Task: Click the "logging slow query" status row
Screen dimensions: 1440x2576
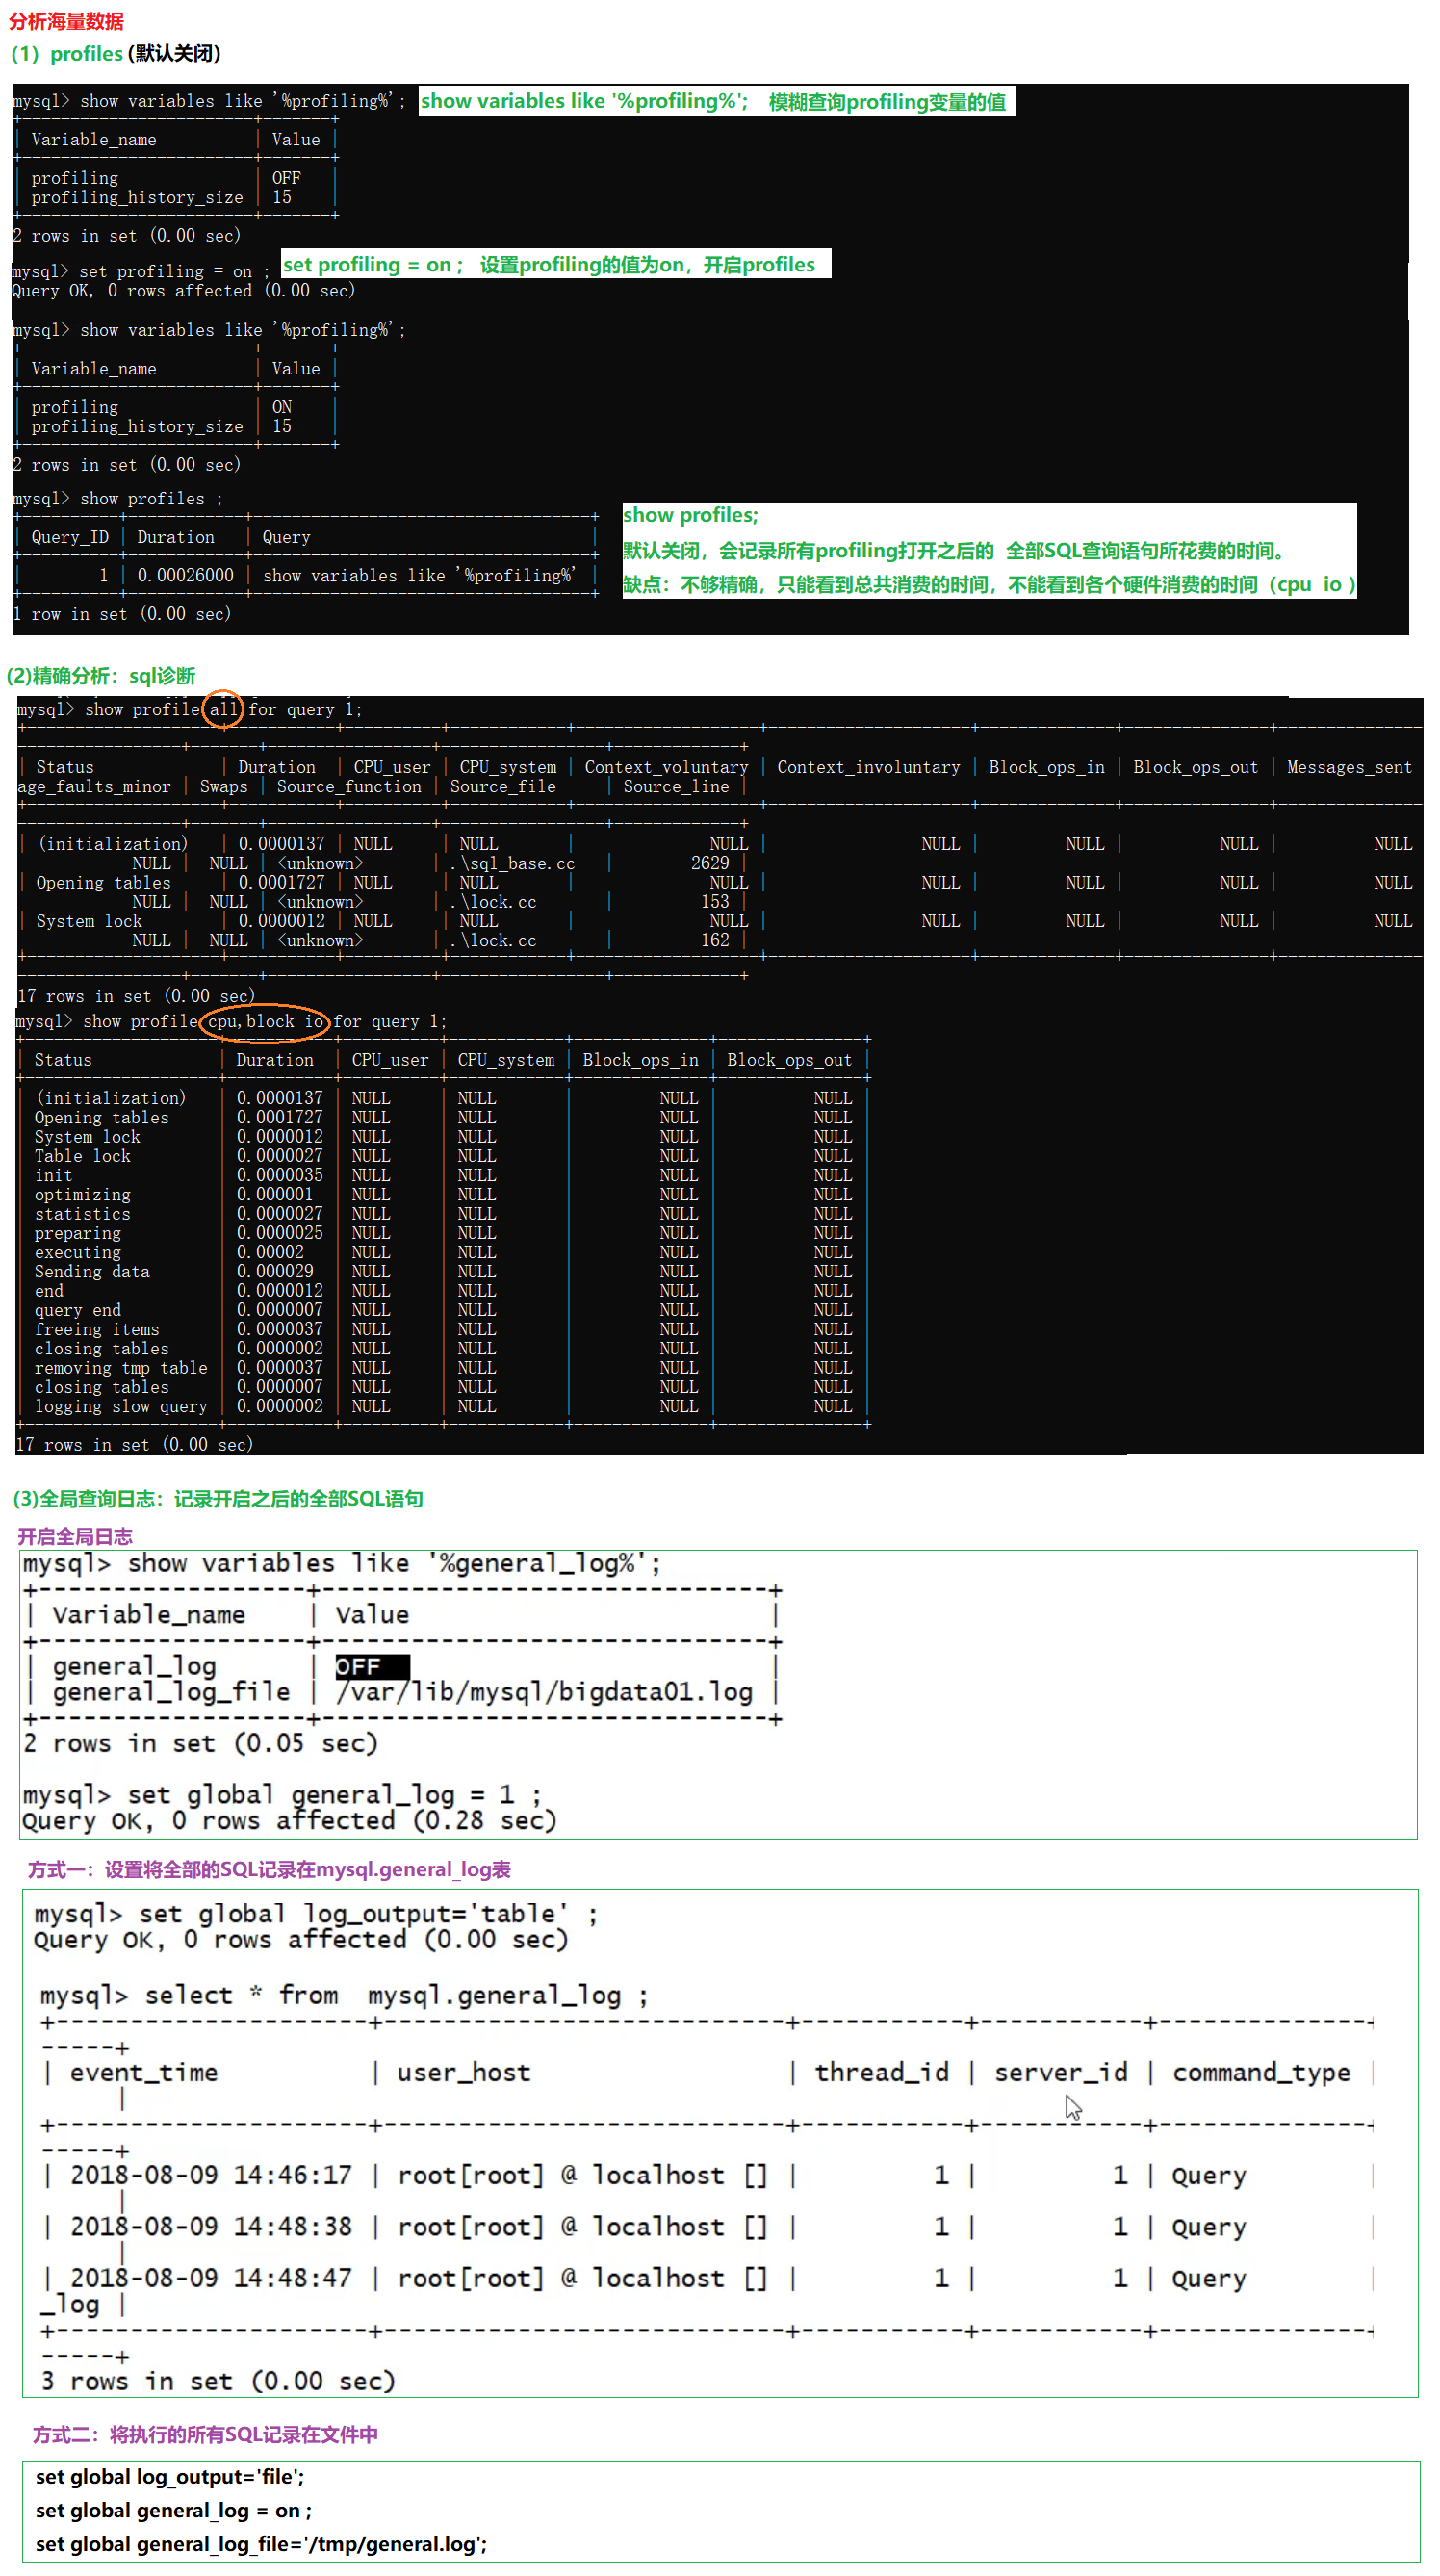Action: tap(121, 1407)
